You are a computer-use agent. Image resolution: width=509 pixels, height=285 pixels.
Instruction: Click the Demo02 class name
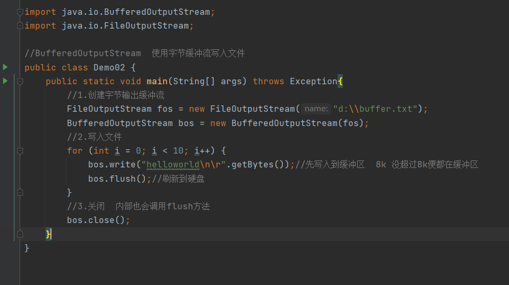point(109,67)
